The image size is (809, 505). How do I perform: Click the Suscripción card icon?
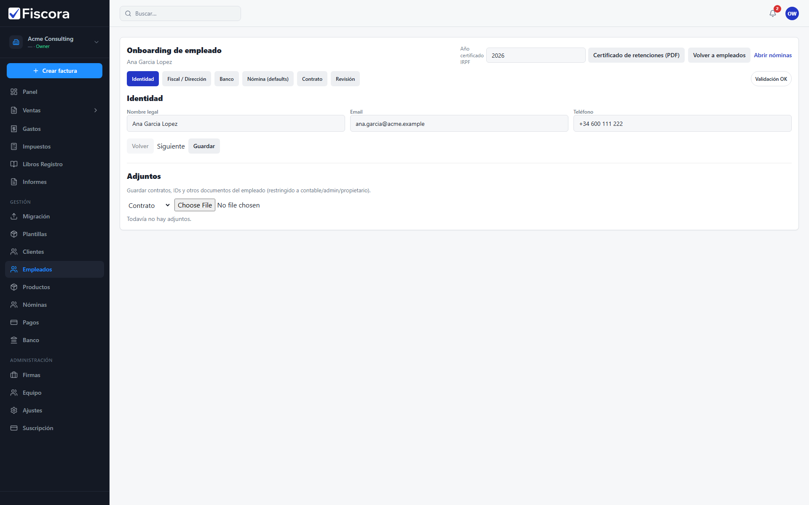(x=14, y=428)
